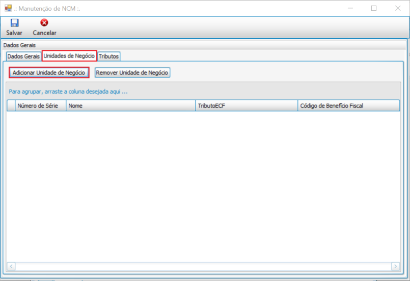Select the Unidades de Negócio tab
The width and height of the screenshot is (410, 281).
pyautogui.click(x=69, y=56)
